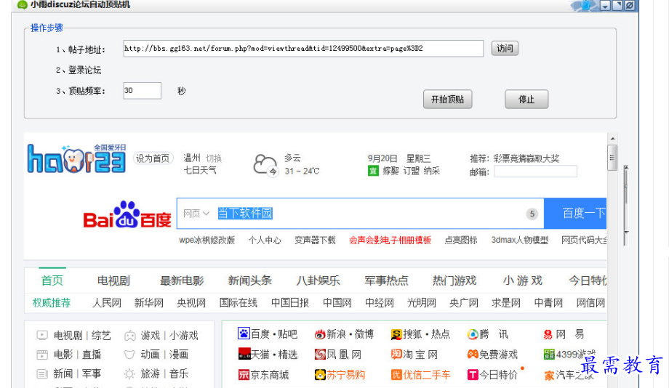This screenshot has width=669, height=388.
Task: Open 国际在线 link
Action: 238,303
